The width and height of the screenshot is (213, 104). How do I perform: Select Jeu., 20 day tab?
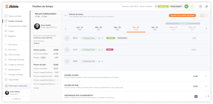pos(136,28)
